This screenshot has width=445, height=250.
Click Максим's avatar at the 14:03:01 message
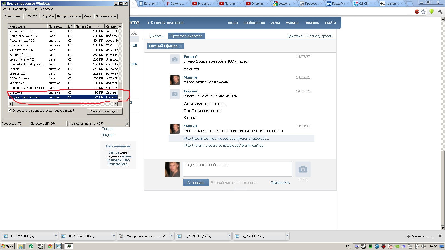coord(175,80)
